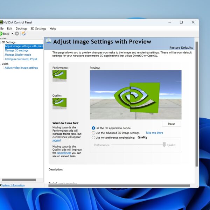Collapse the Video tree node
210x210 pixels.
[x=0, y=64]
